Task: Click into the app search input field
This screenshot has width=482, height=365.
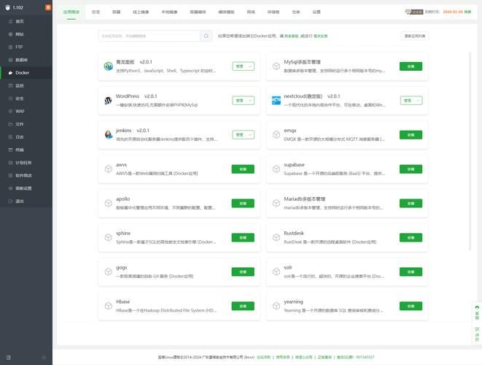Action: (x=149, y=36)
